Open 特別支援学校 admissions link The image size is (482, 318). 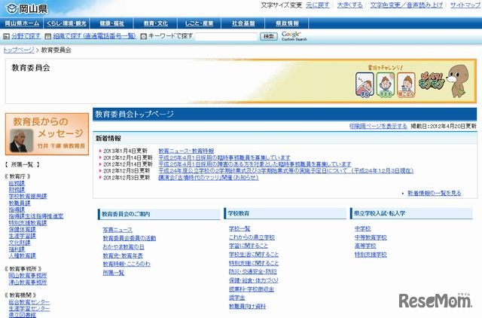371,255
